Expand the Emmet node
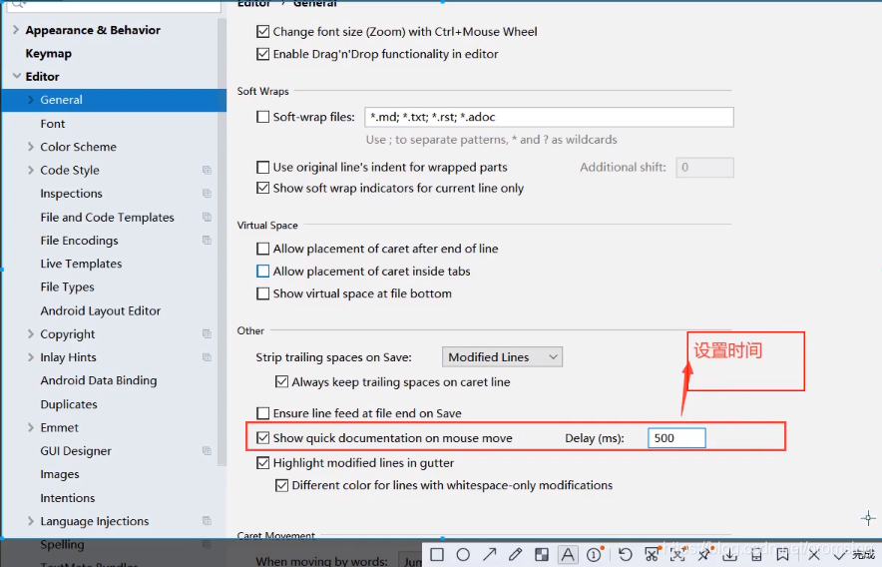 pos(30,427)
